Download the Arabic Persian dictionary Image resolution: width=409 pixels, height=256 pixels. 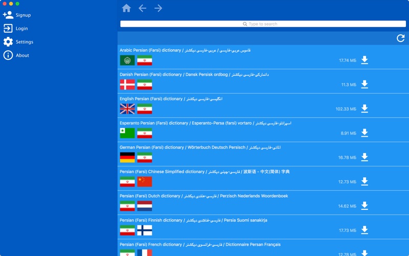point(365,60)
